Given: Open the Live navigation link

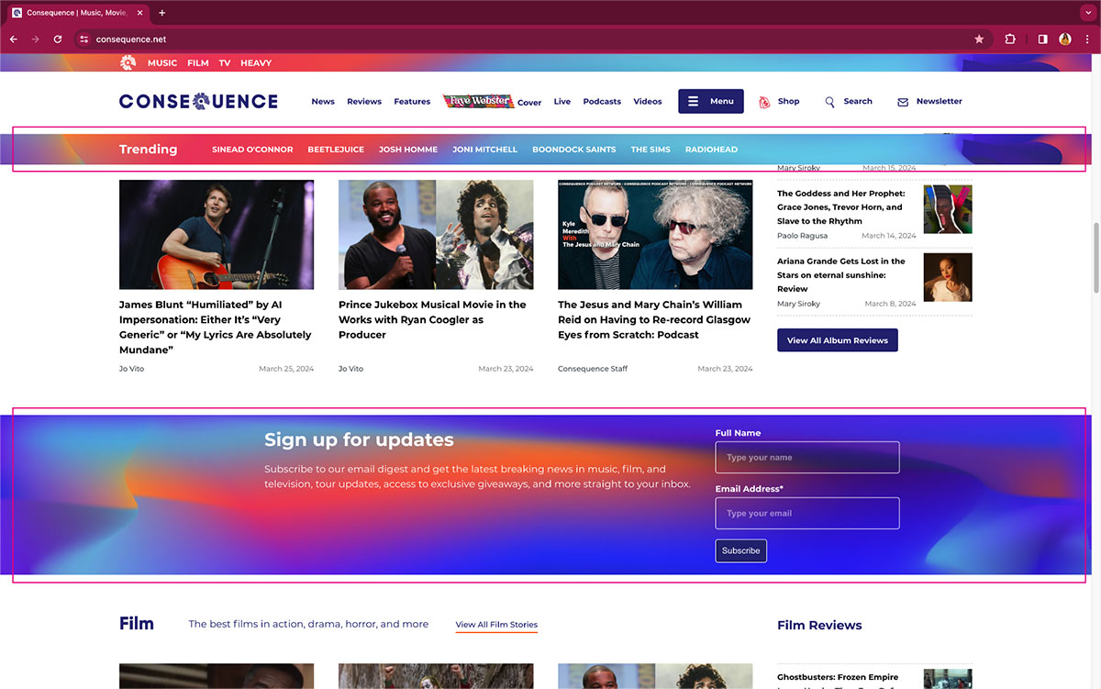Looking at the screenshot, I should tap(562, 102).
